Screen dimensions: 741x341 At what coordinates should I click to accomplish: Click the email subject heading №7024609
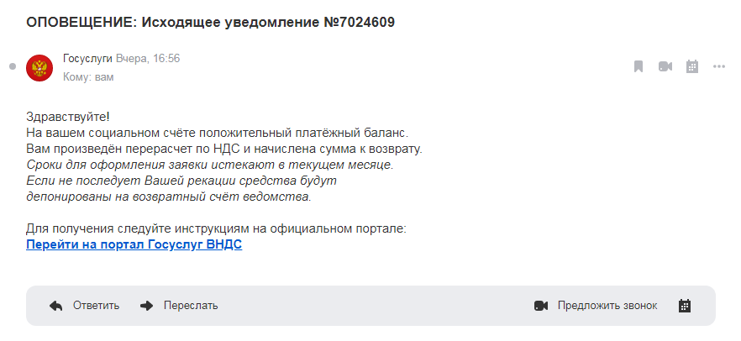point(210,22)
